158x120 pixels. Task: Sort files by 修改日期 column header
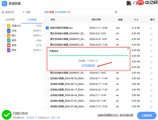[x=96, y=20]
